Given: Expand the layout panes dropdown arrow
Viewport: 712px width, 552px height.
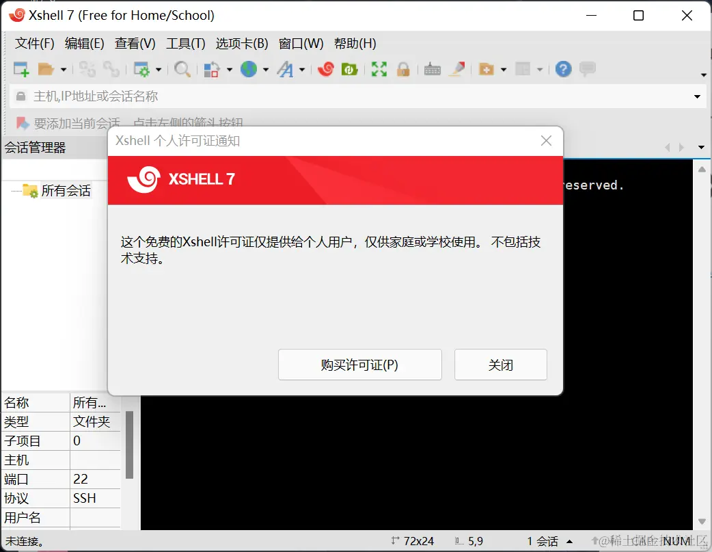Looking at the screenshot, I should (540, 70).
